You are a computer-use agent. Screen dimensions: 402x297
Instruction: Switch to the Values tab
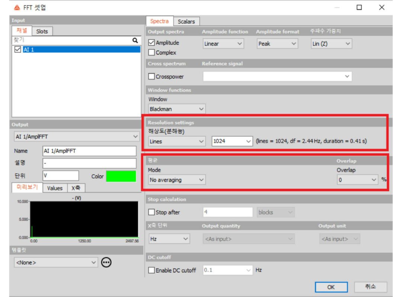click(55, 188)
